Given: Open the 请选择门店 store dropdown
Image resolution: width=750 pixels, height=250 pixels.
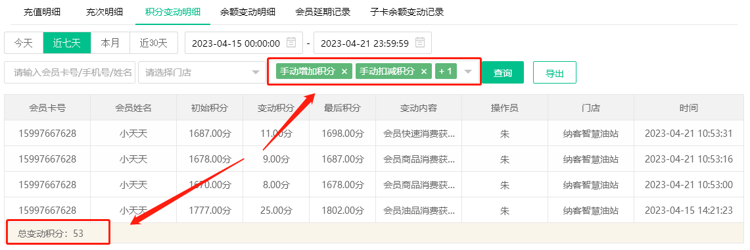Looking at the screenshot, I should point(201,72).
